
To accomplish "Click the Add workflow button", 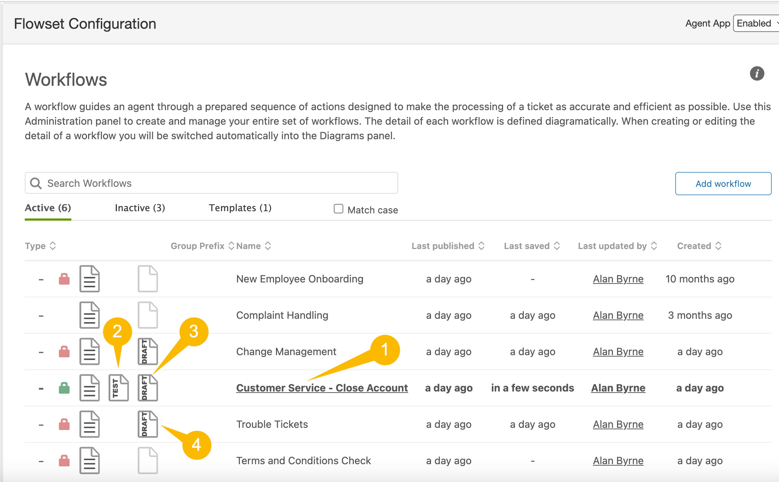I will pyautogui.click(x=723, y=184).
